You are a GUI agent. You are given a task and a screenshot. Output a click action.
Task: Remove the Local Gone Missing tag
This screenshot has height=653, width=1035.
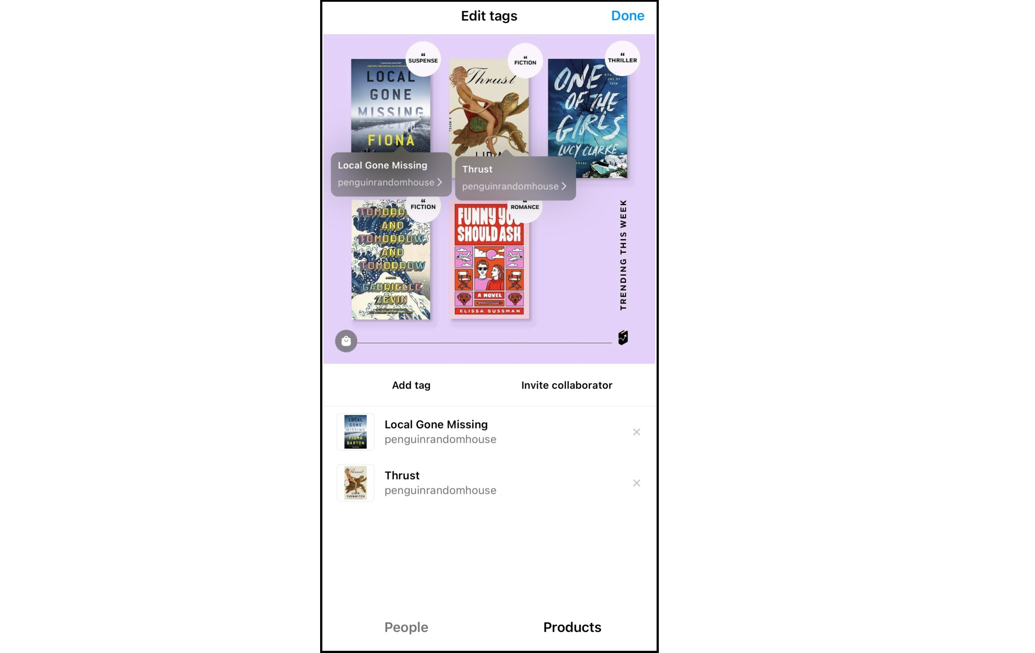636,432
